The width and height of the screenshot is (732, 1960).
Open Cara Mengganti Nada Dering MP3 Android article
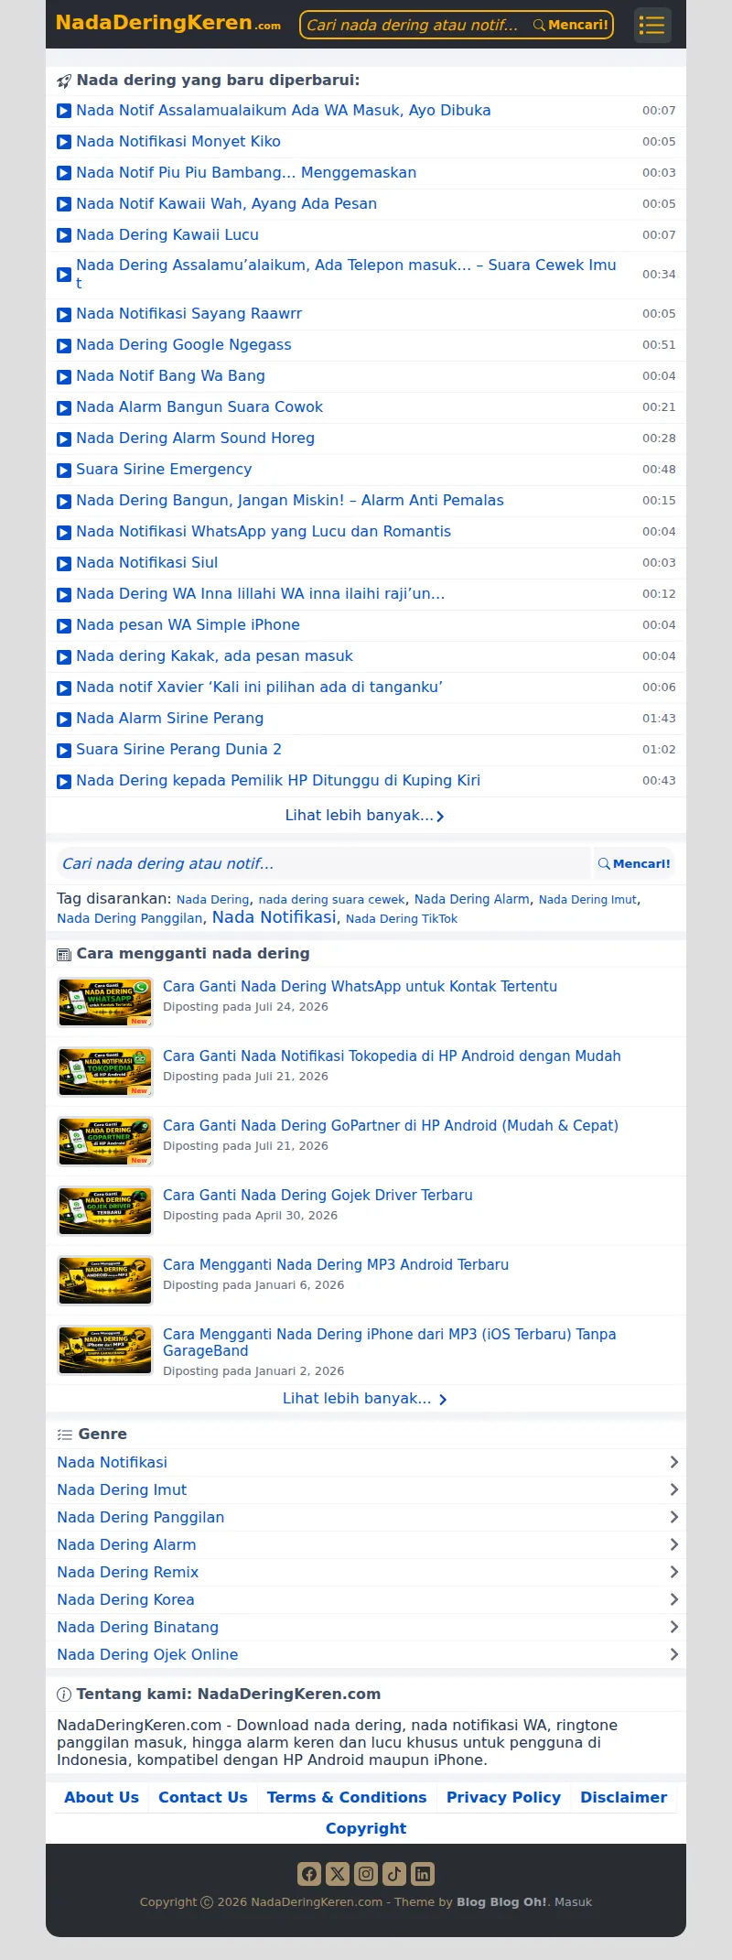[336, 1264]
